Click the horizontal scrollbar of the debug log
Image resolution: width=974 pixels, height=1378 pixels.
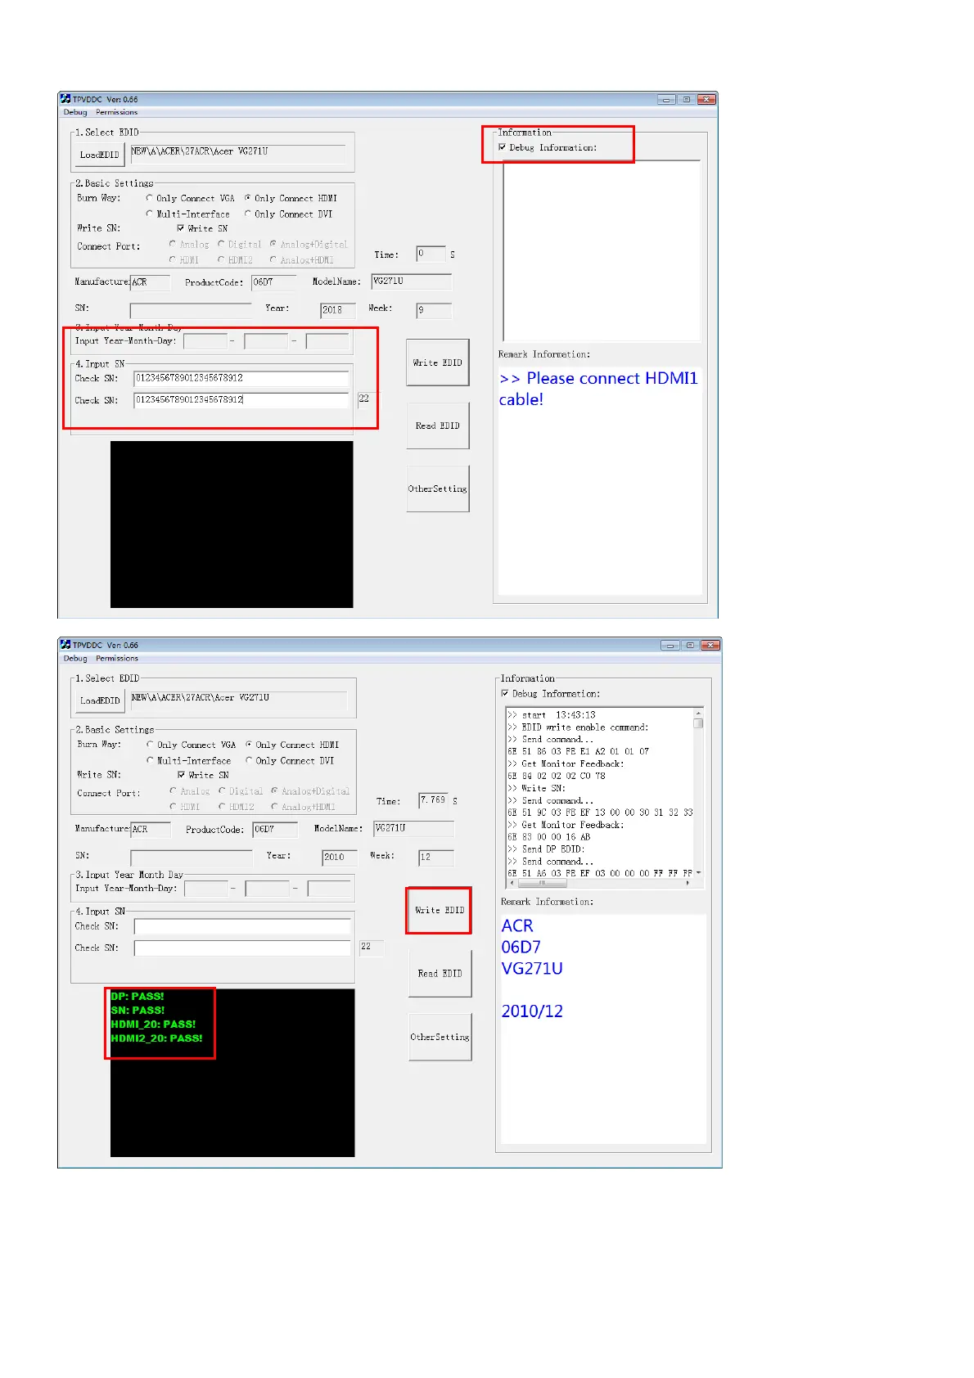[600, 883]
